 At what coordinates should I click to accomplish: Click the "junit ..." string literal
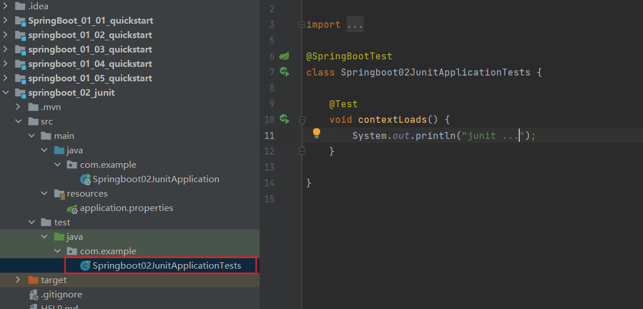(x=494, y=135)
